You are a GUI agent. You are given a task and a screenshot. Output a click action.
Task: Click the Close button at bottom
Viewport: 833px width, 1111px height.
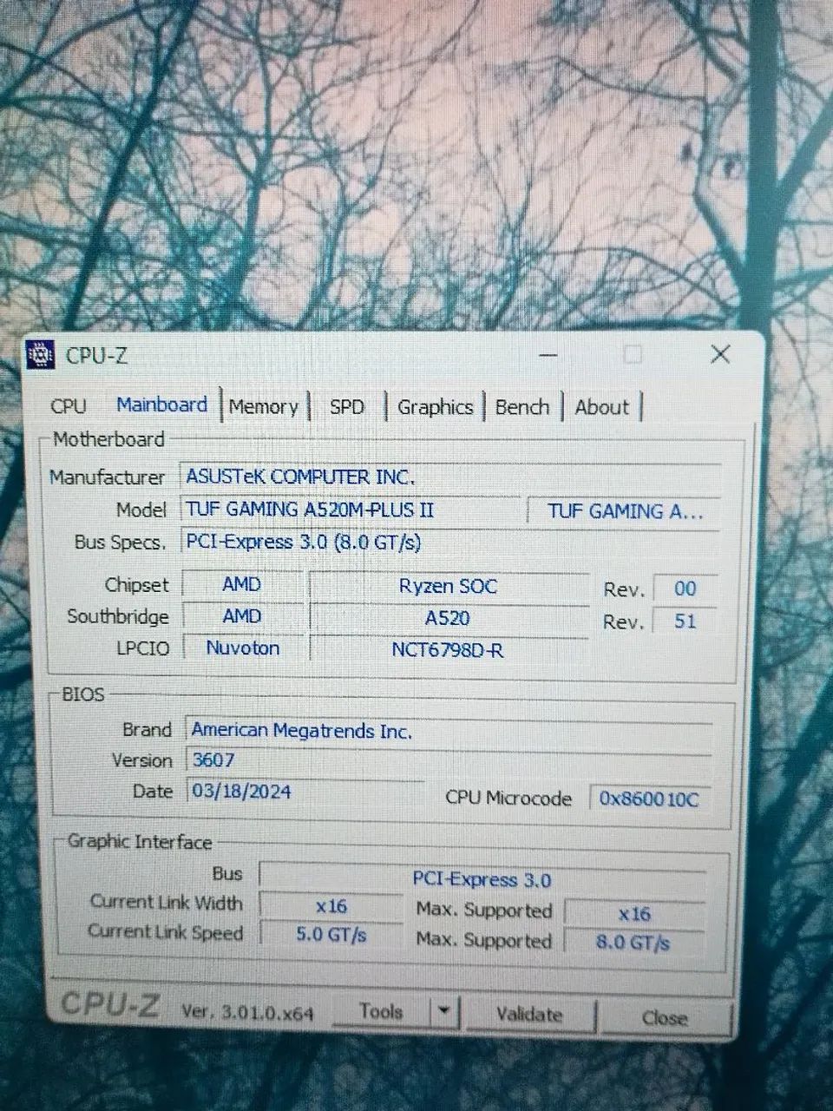(666, 1017)
